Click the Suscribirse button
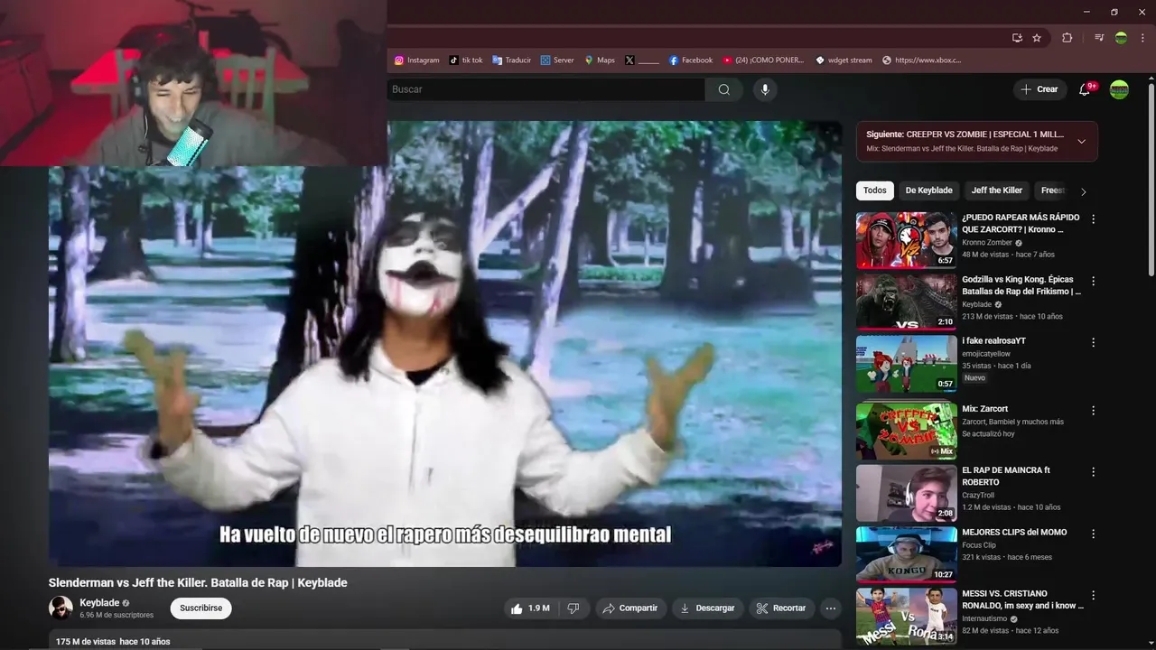1156x650 pixels. coord(200,608)
